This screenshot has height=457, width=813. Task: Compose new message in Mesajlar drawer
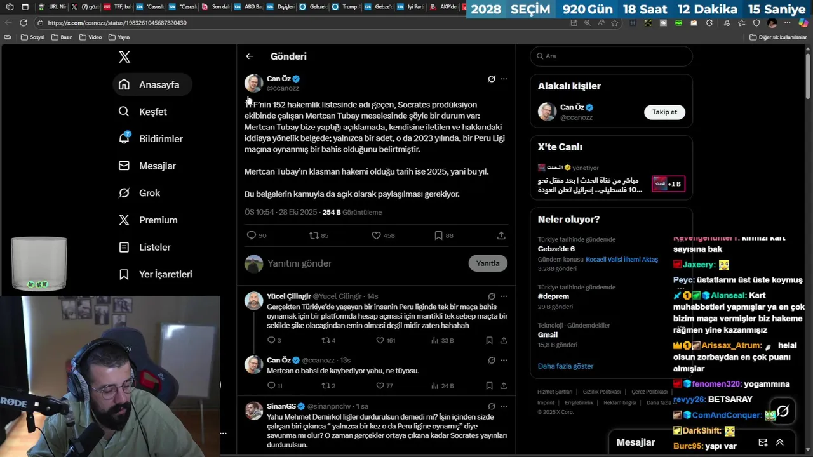pyautogui.click(x=763, y=442)
